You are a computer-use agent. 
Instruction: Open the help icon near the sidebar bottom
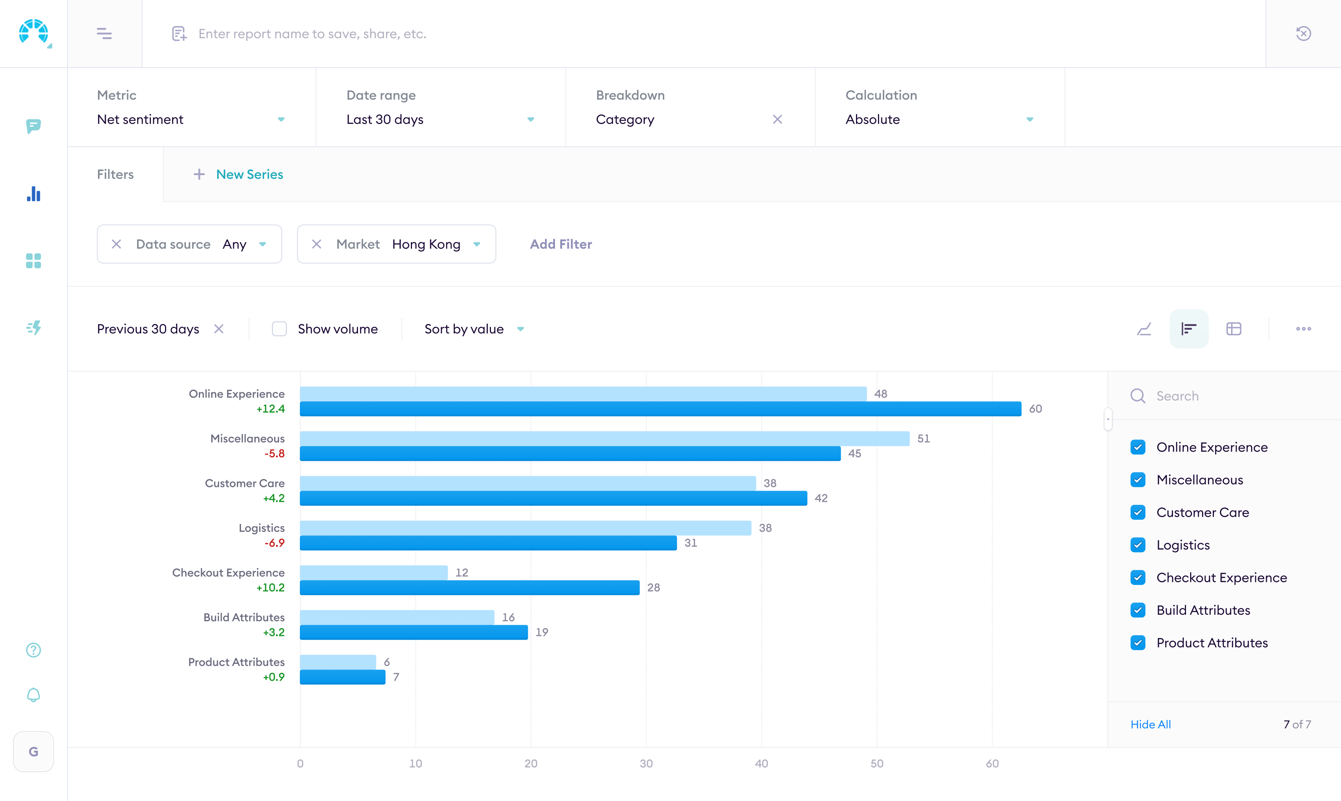point(33,650)
